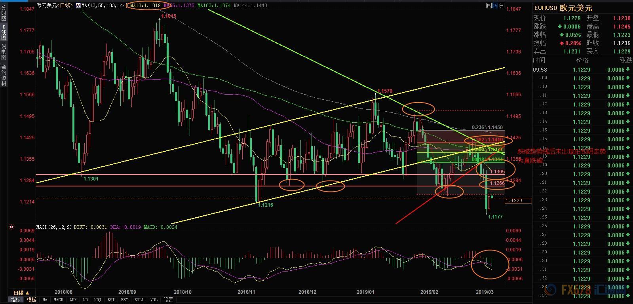Apply the KDJ indicator
Image resolution: width=633 pixels, height=304 pixels.
point(97,300)
